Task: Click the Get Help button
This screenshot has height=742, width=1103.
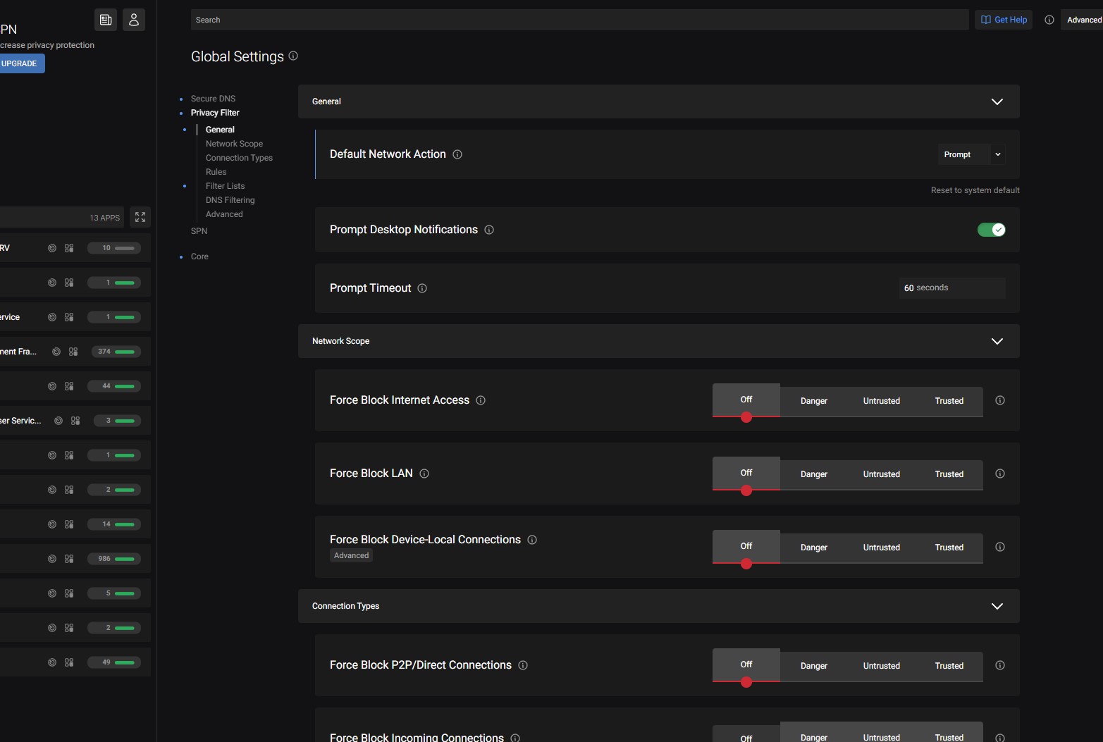Action: click(x=1004, y=20)
